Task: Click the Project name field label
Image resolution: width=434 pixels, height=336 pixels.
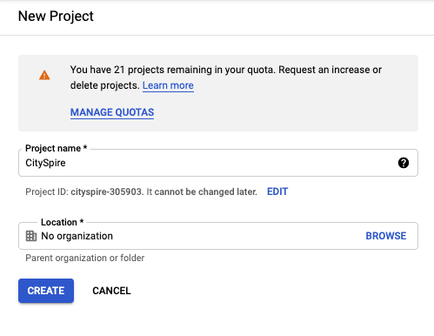Action: [x=56, y=148]
